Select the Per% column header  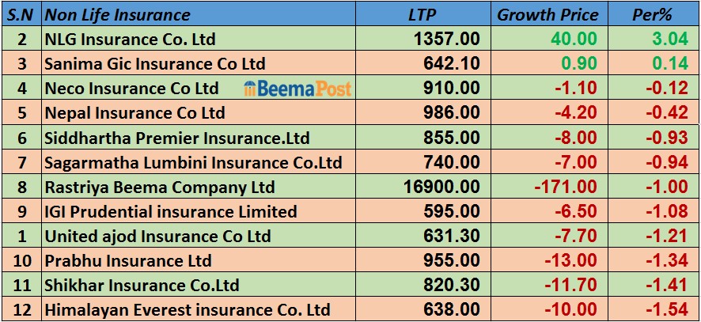coord(652,15)
